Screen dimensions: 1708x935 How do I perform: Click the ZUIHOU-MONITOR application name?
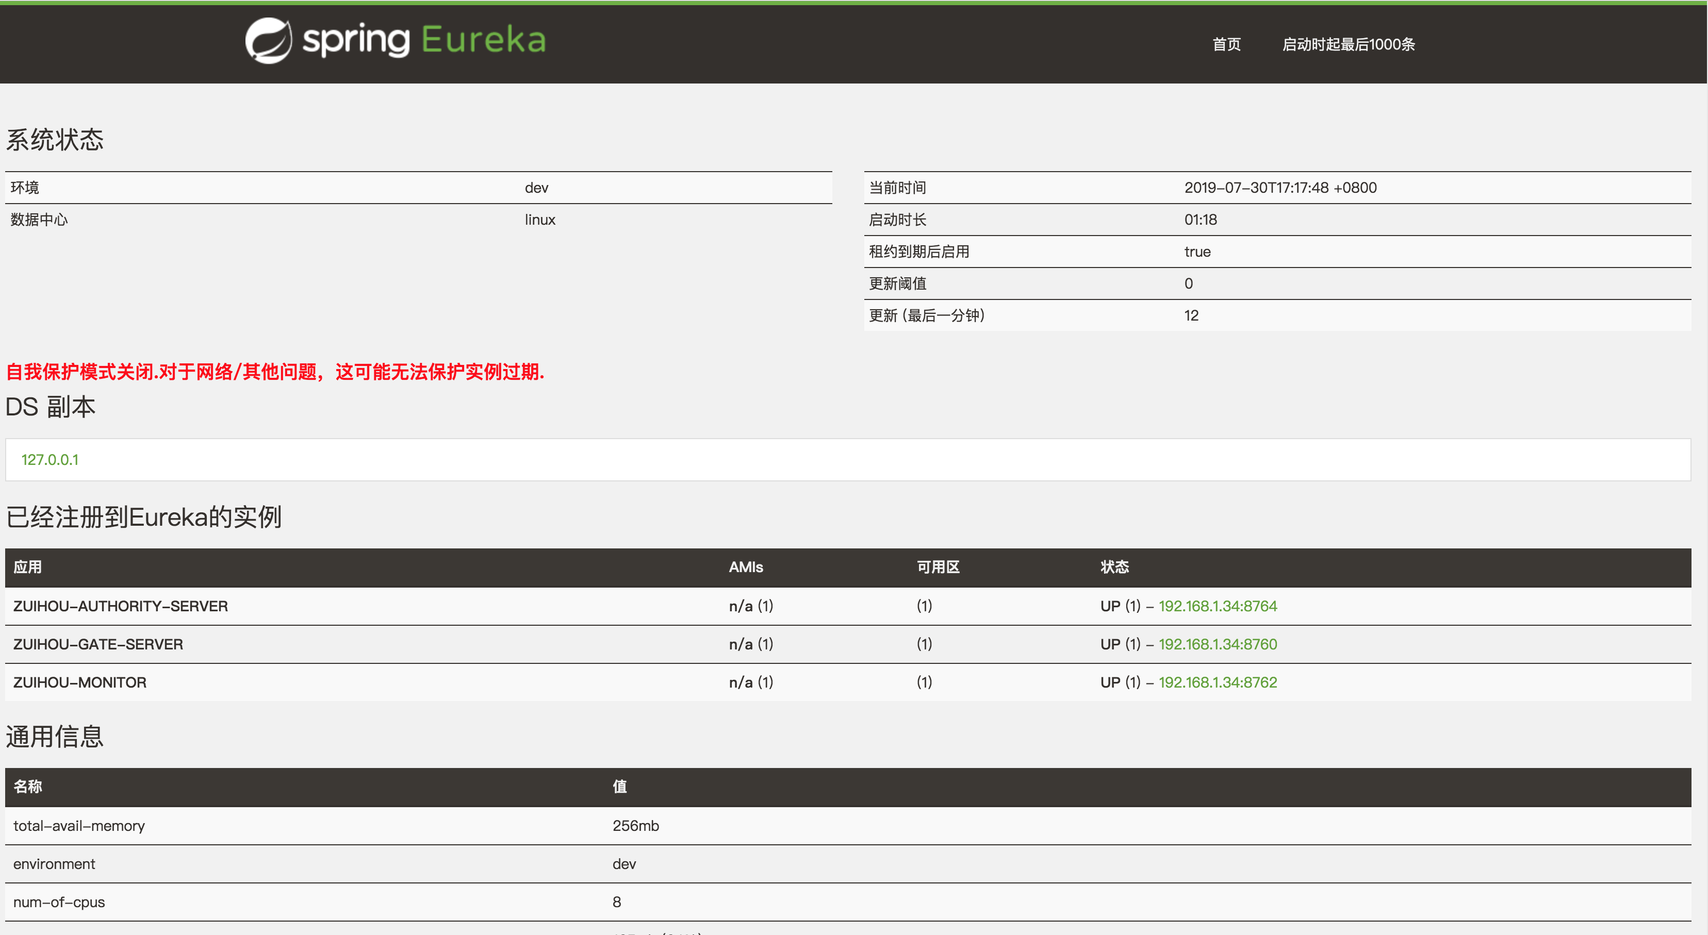79,682
